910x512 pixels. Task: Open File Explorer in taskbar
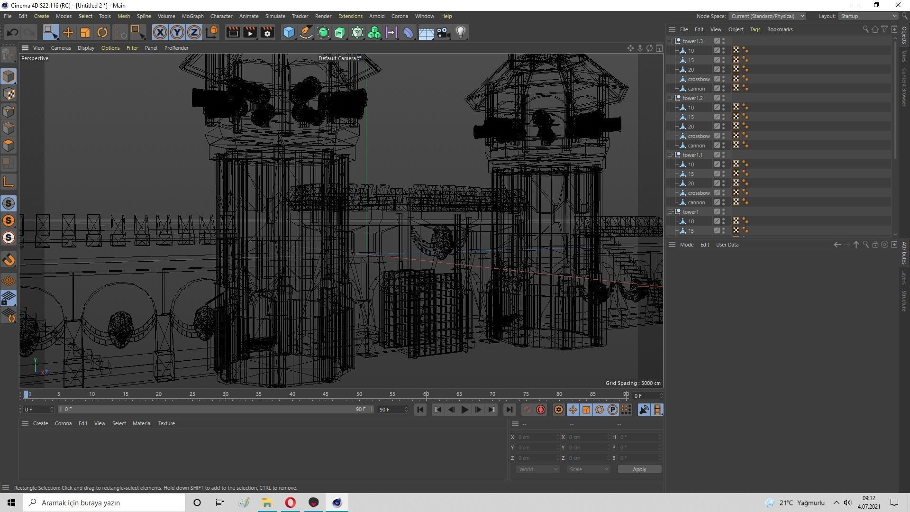(267, 503)
